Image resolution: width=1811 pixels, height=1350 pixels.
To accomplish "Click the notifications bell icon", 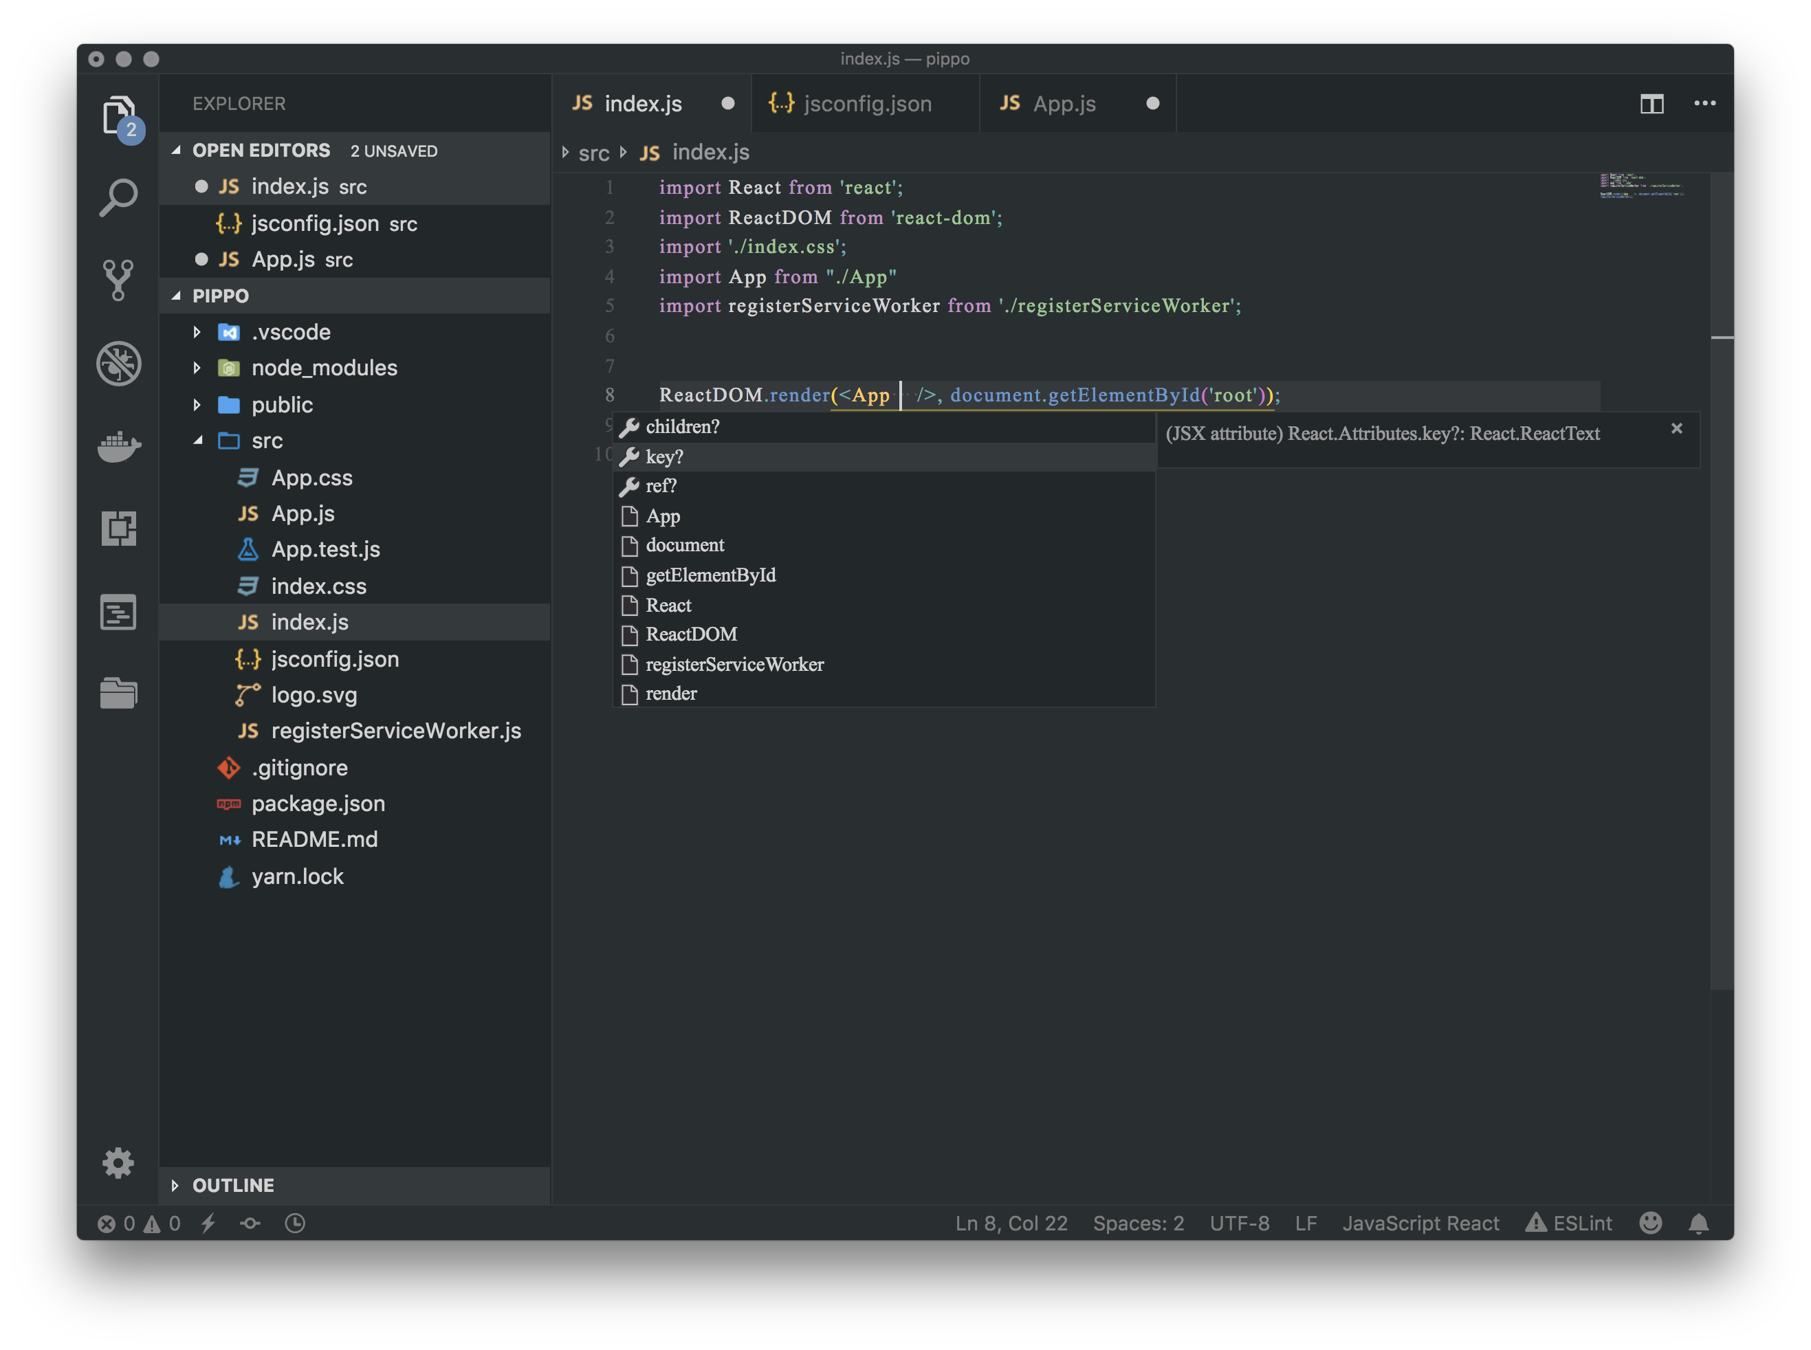I will pyautogui.click(x=1698, y=1224).
